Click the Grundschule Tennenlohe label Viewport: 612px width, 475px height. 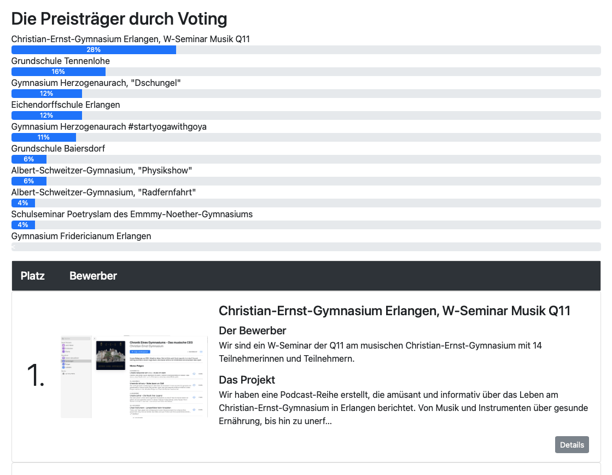point(61,61)
